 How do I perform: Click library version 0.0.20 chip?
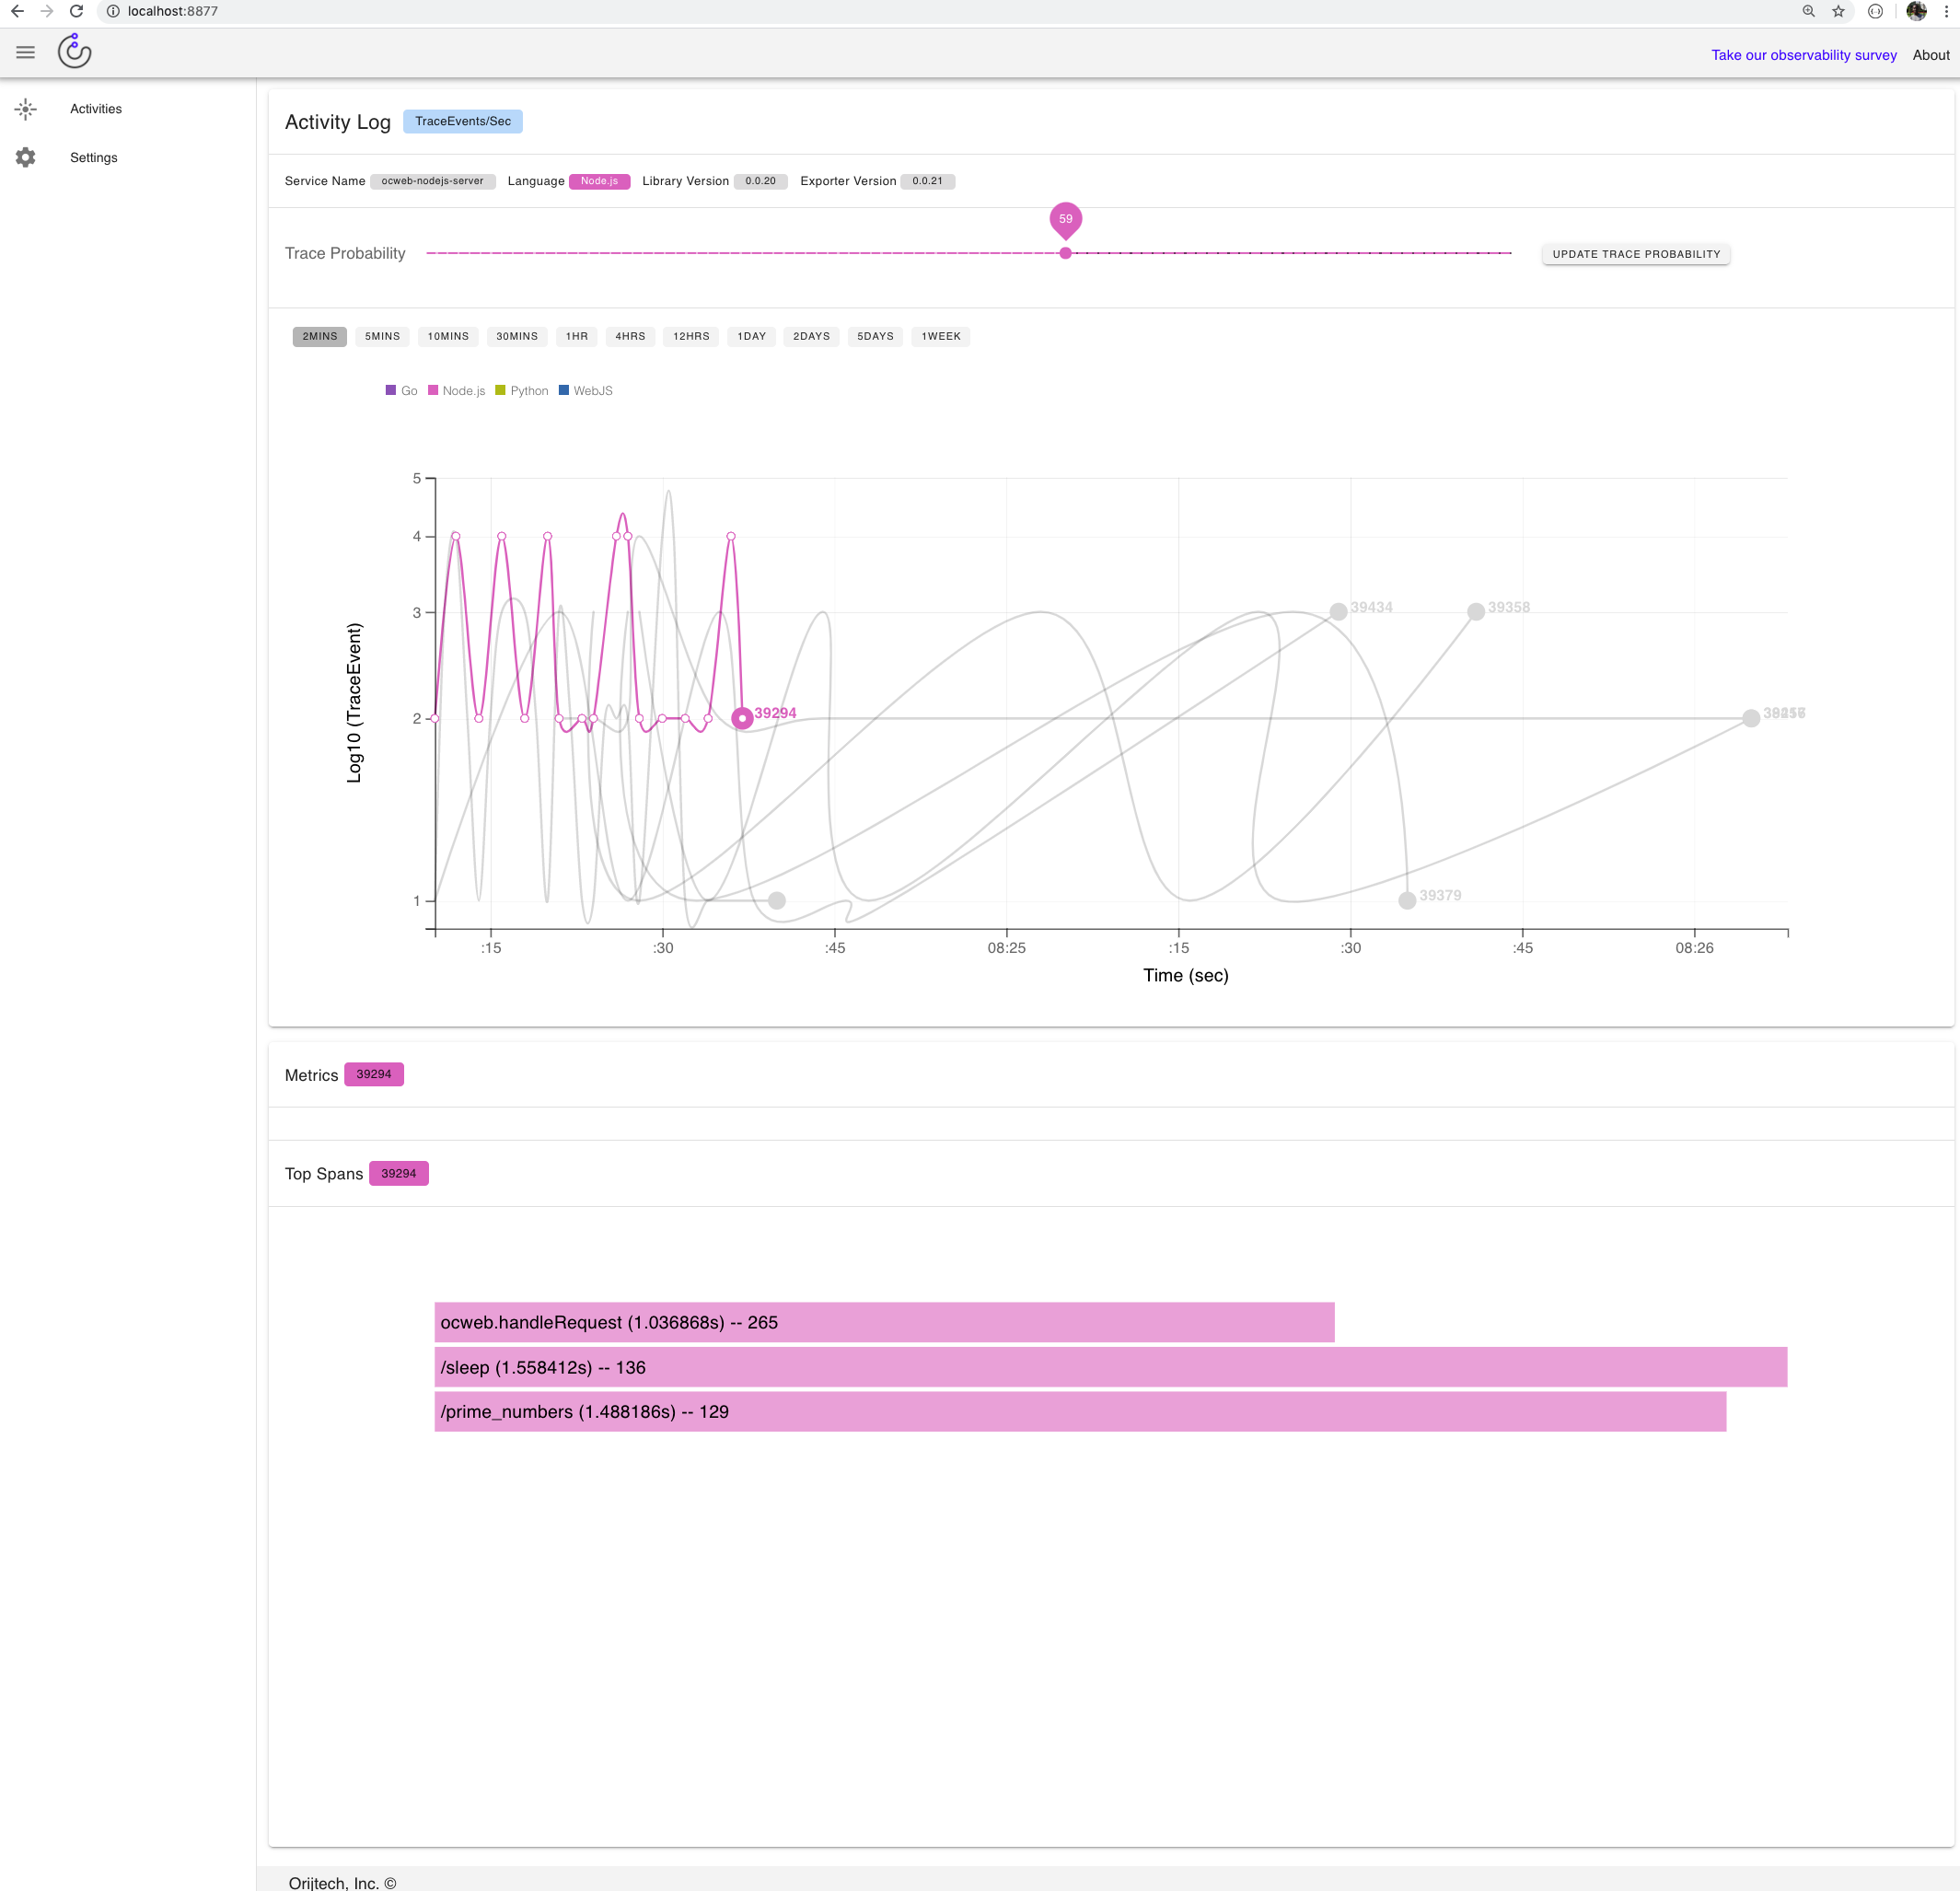coord(760,181)
